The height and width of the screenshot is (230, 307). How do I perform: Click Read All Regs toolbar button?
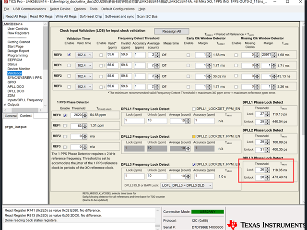tap(16, 16)
